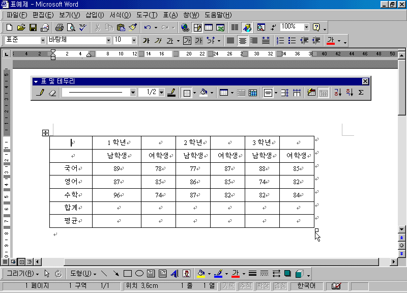Click the Print Preview icon
The width and height of the screenshot is (407, 293).
coord(71,27)
